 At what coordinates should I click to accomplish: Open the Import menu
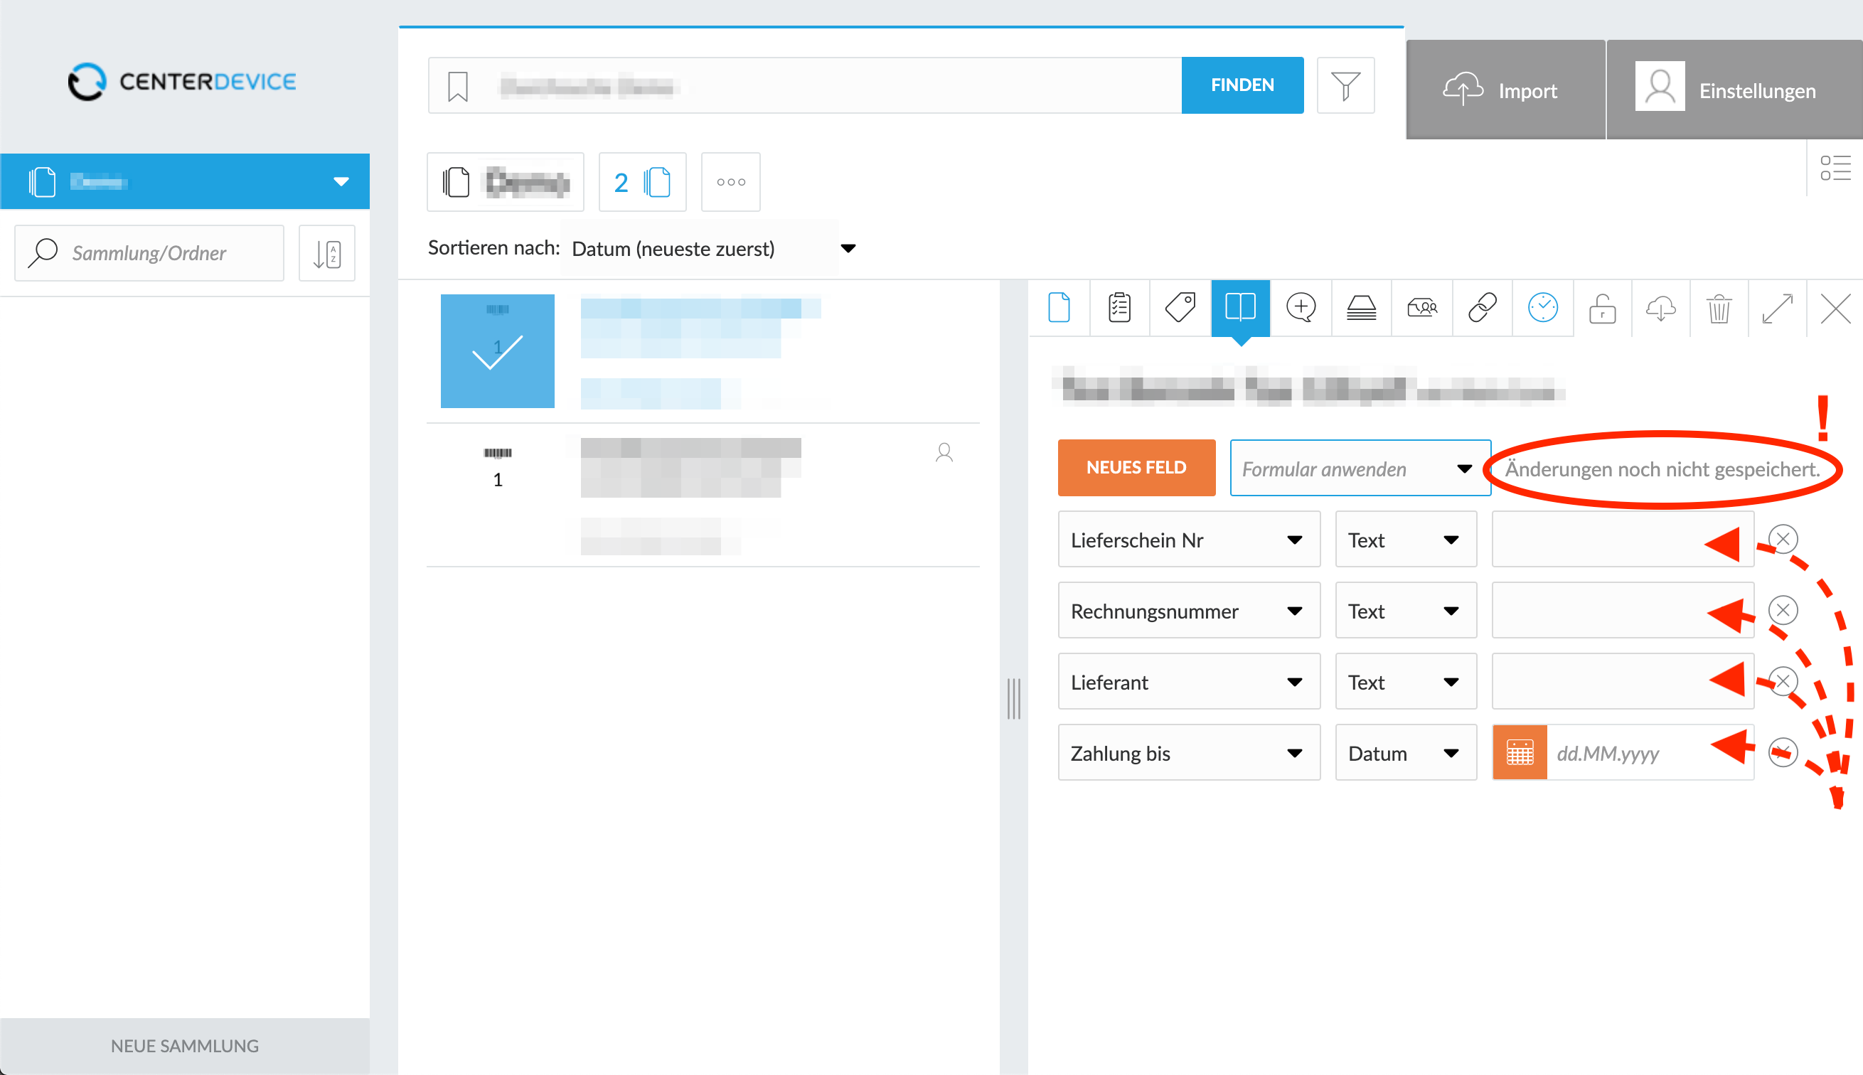[x=1505, y=90]
